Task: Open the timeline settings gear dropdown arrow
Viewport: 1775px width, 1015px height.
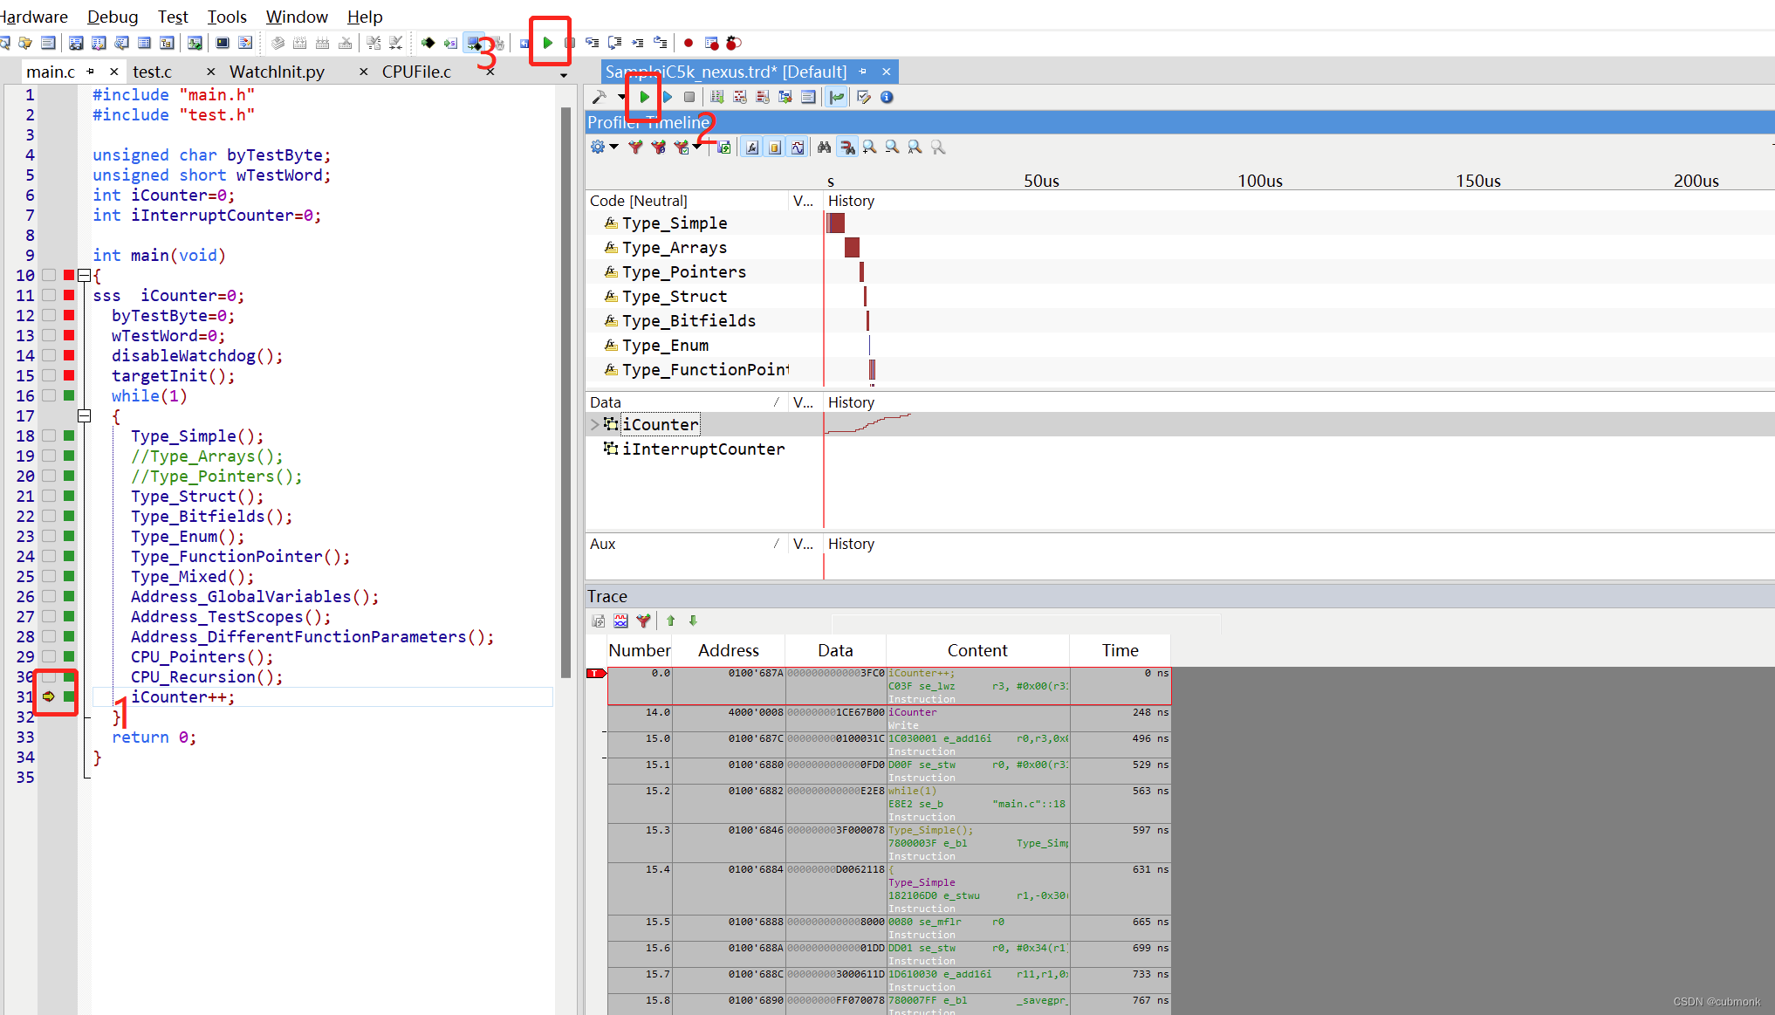Action: click(614, 147)
